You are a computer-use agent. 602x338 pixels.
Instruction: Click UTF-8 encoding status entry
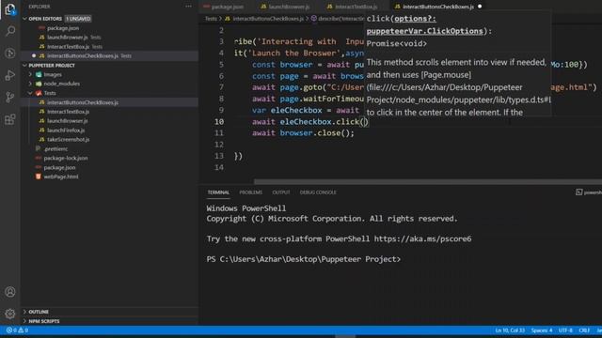[x=565, y=330]
